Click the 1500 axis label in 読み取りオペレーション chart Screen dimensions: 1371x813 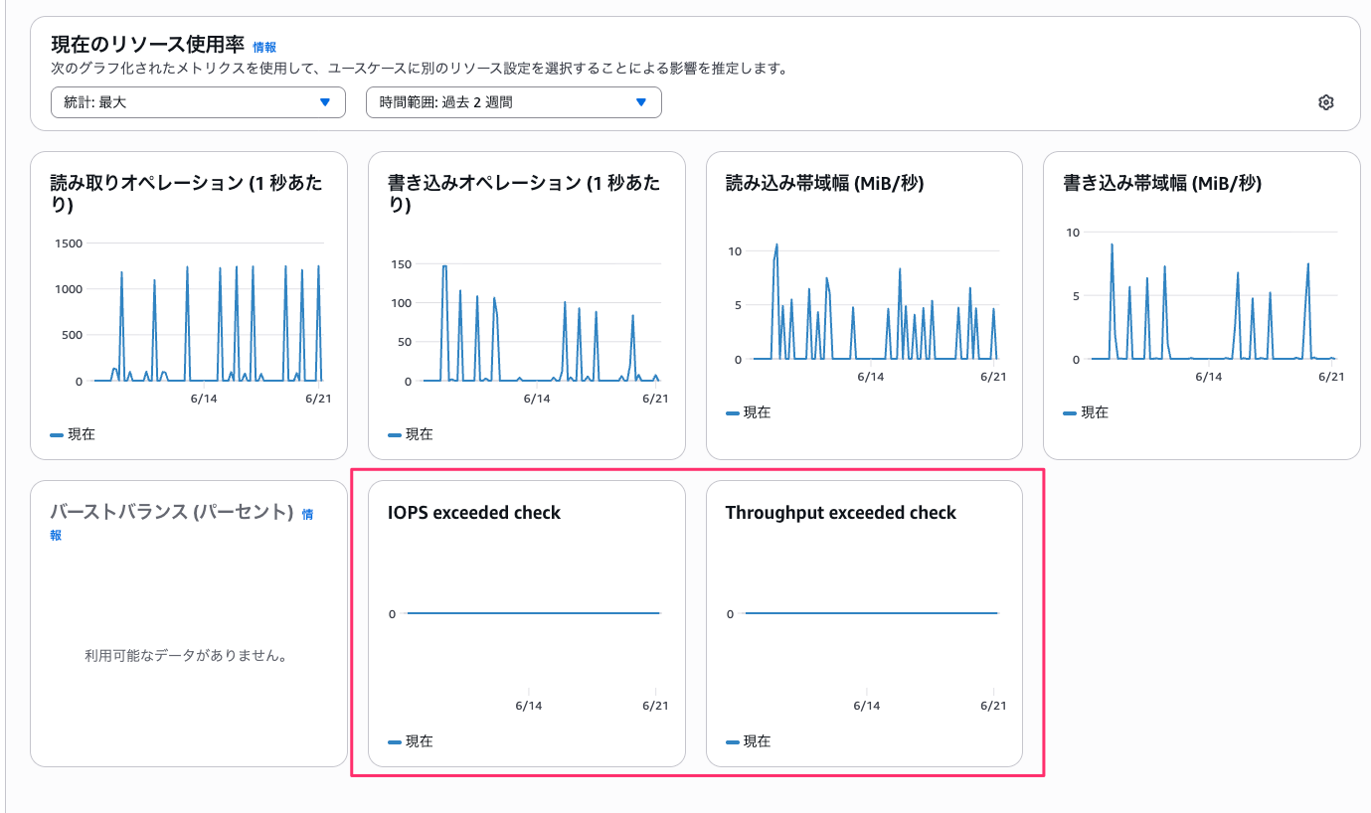69,244
